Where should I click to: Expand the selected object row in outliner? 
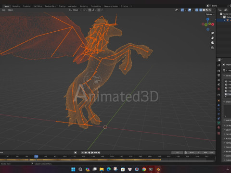tap(224, 20)
